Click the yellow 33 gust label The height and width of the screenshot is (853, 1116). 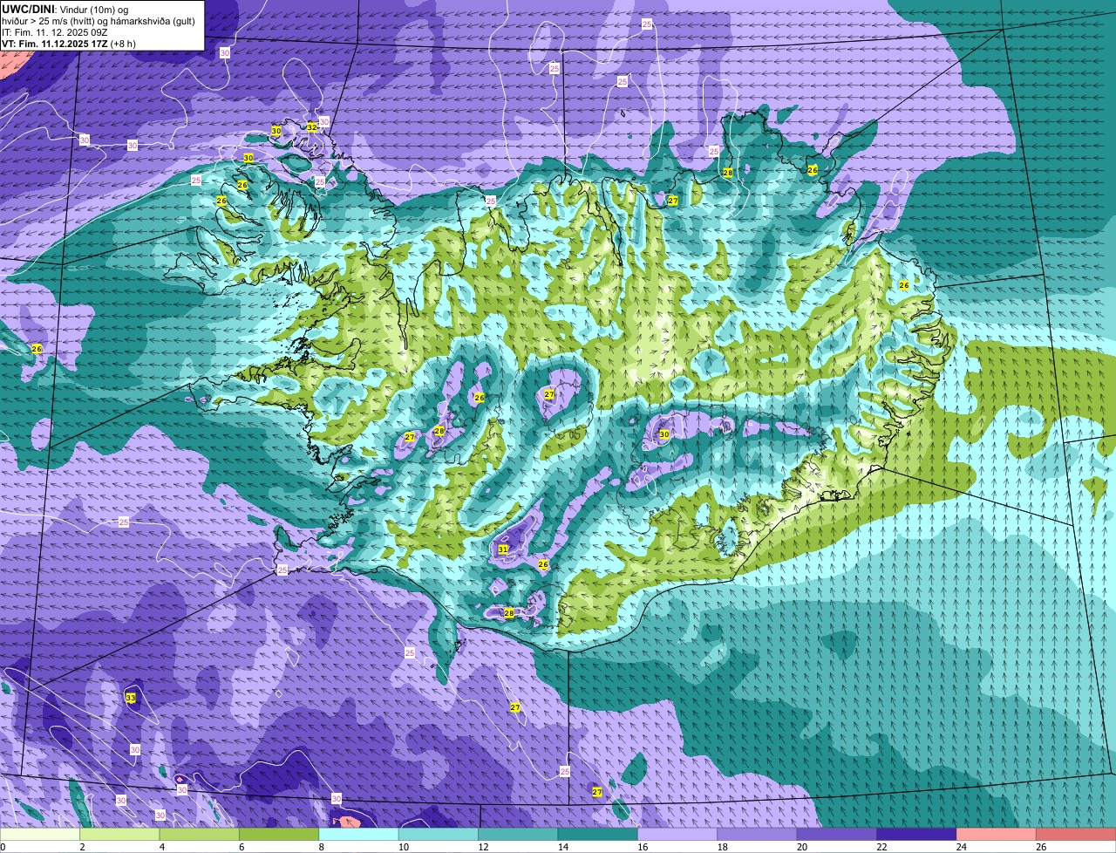coord(131,698)
